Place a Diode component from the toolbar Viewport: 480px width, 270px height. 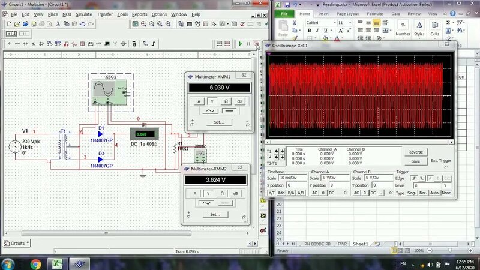25,44
